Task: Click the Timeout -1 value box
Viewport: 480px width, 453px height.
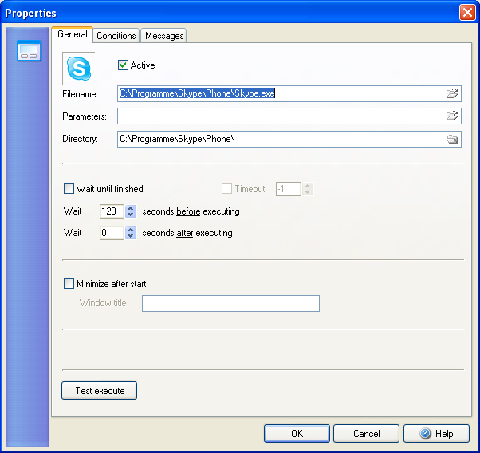Action: coord(289,189)
